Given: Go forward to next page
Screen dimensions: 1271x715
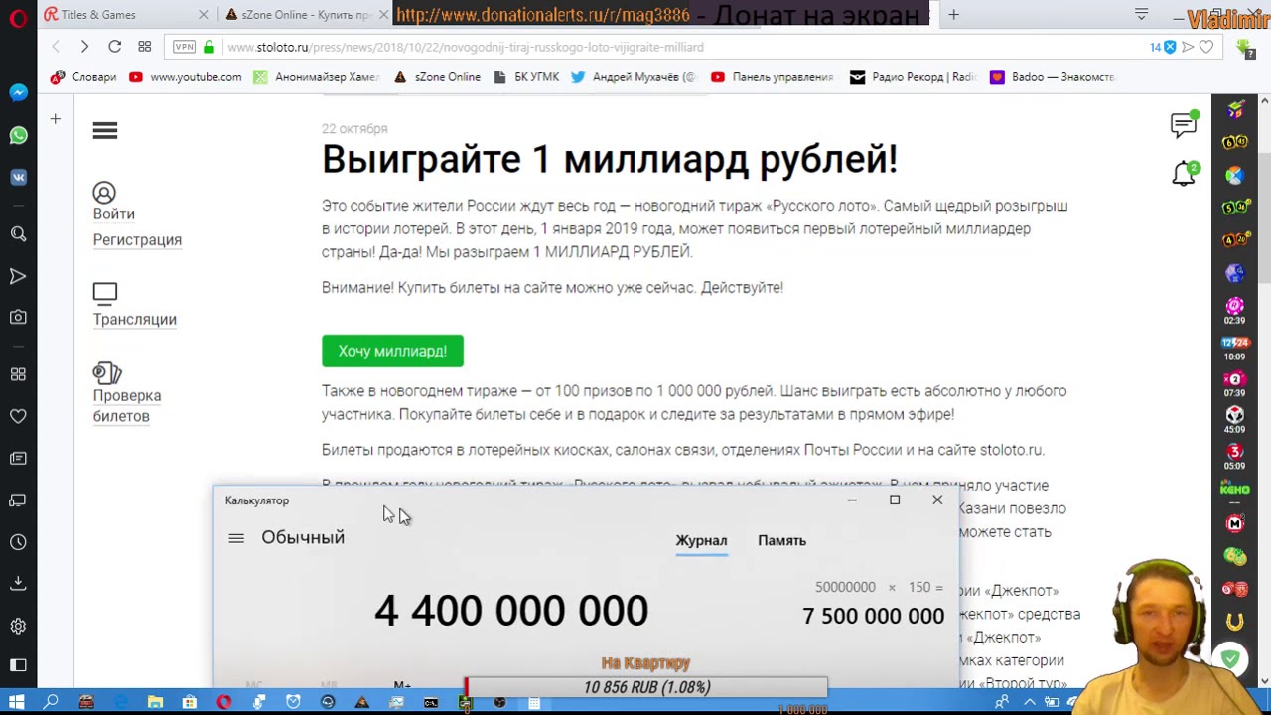Looking at the screenshot, I should 84,47.
